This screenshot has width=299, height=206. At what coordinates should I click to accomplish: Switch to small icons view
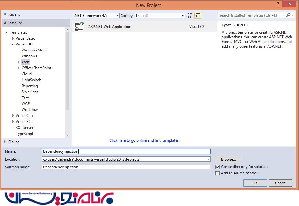(190, 15)
